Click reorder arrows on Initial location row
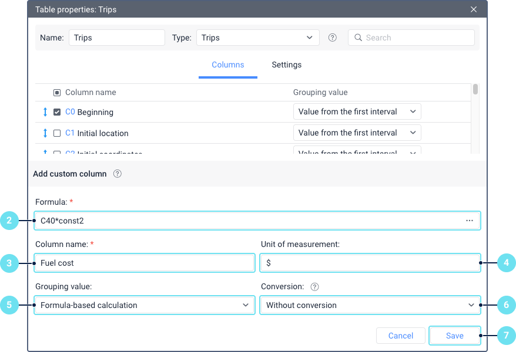 click(x=45, y=133)
